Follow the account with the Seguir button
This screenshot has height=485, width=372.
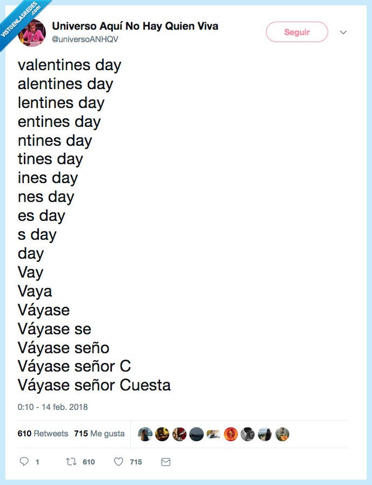click(296, 32)
